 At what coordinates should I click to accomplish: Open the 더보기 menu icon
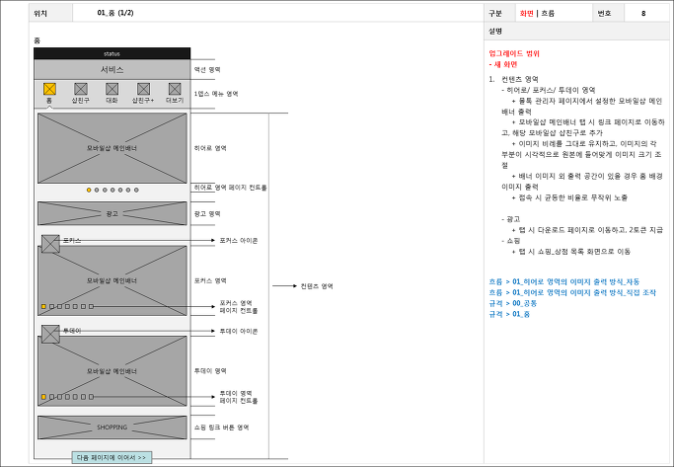coord(175,89)
